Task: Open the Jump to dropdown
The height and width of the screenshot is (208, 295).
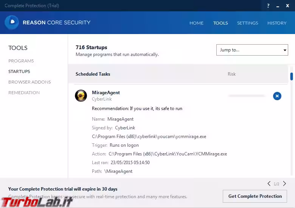Action: click(x=252, y=50)
